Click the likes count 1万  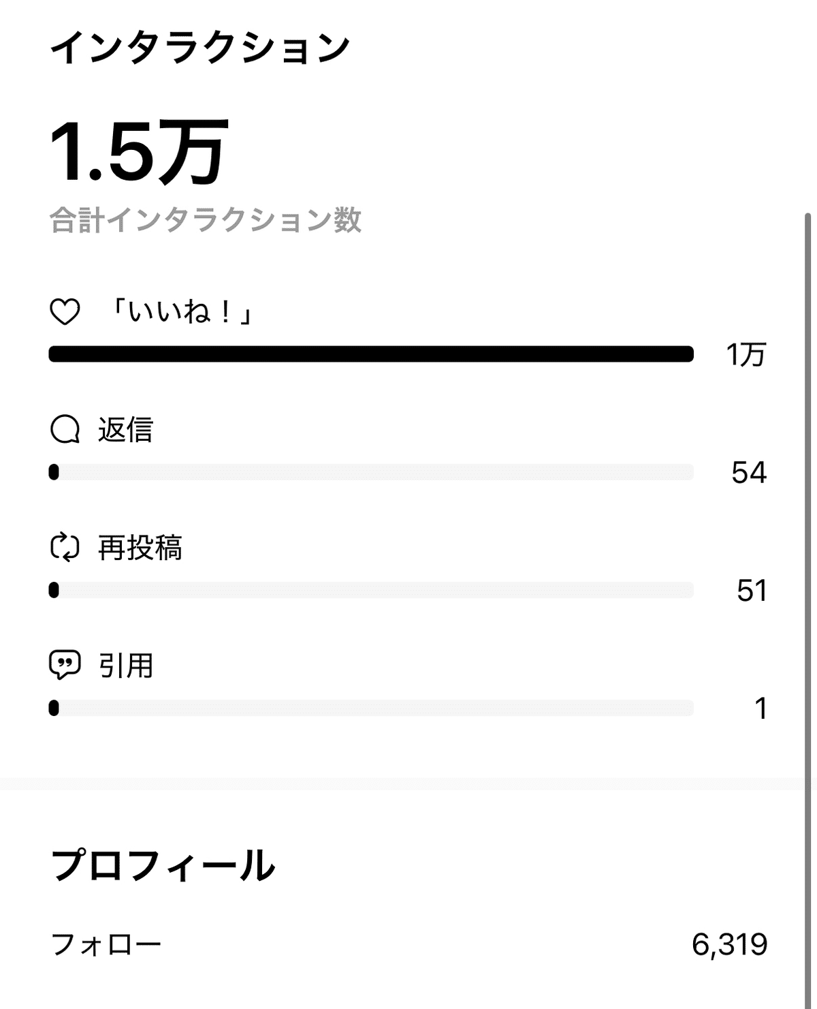746,354
